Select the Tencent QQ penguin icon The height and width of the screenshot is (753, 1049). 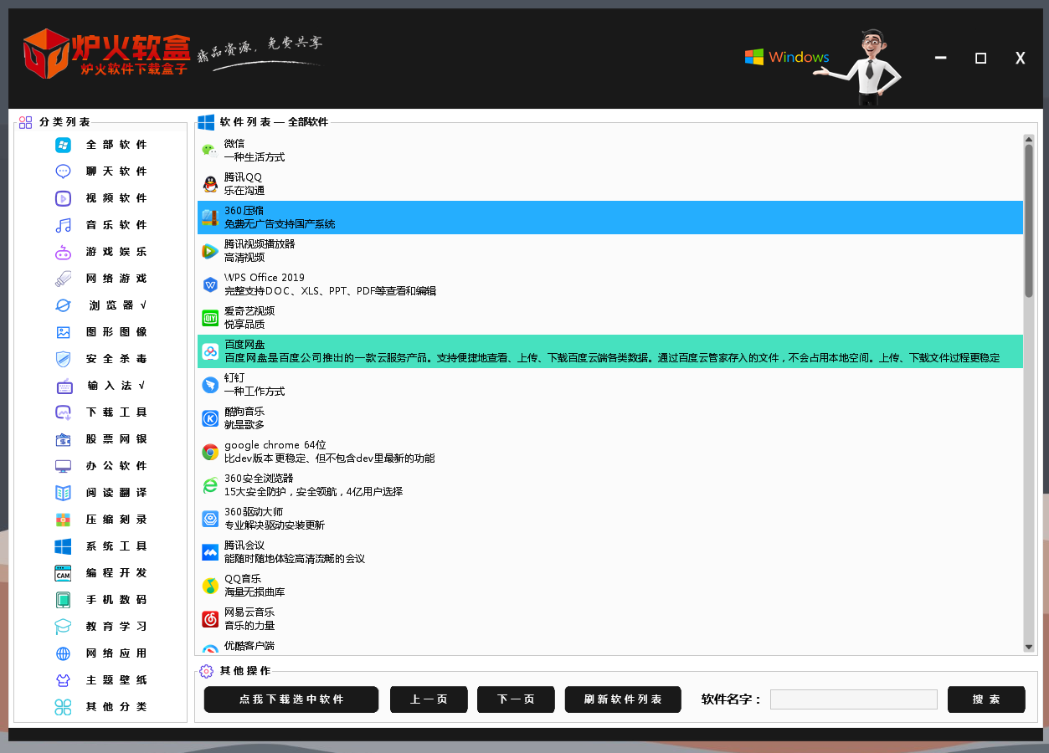click(209, 184)
